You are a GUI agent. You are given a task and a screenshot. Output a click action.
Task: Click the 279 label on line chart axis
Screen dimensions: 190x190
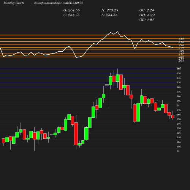click(181, 48)
